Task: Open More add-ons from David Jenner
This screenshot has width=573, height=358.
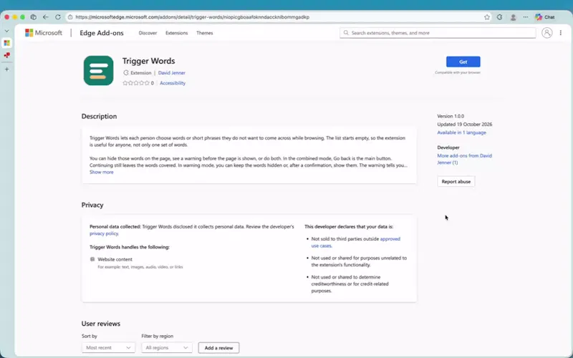Action: 464,159
